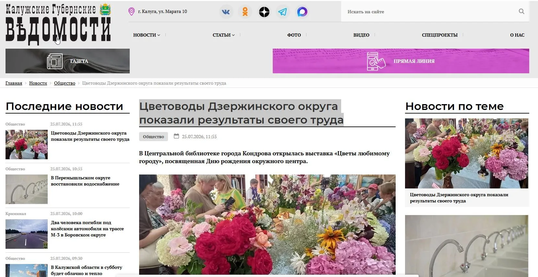
Task: Open the ВИДЕО menu item
Action: click(x=361, y=35)
